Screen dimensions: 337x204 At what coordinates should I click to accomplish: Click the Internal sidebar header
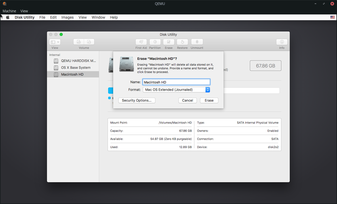55,55
